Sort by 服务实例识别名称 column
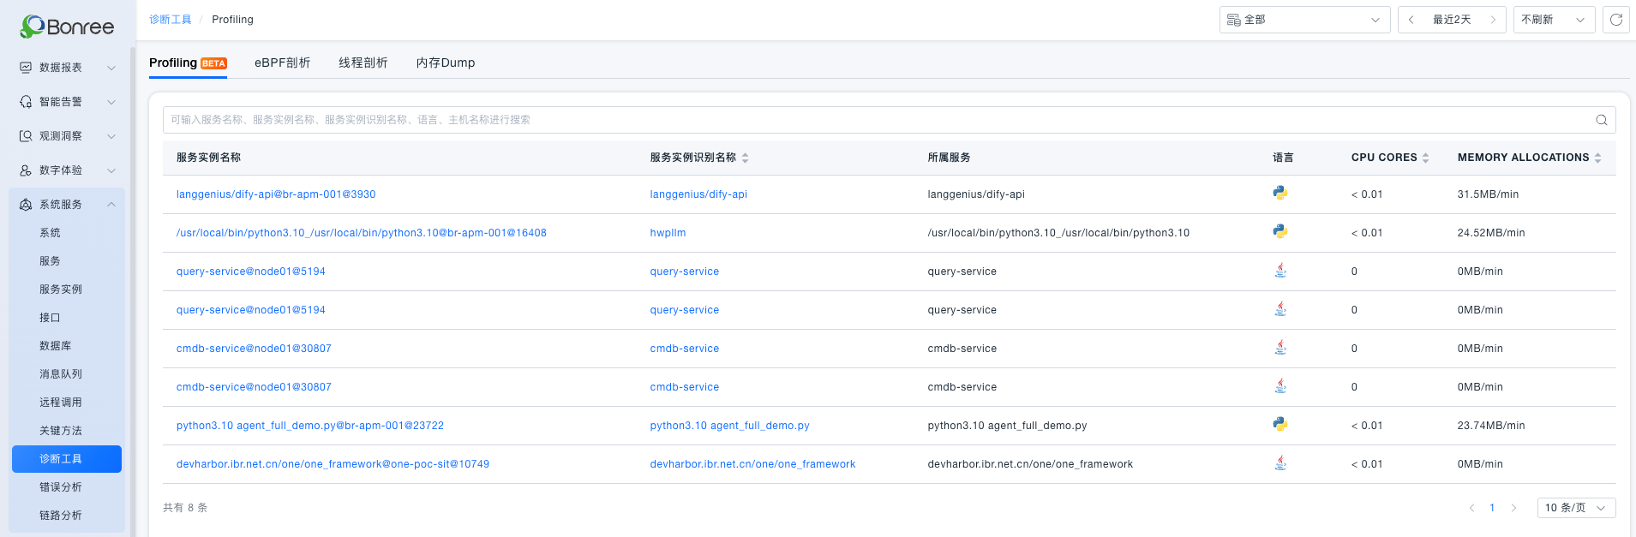The image size is (1636, 537). 745,158
